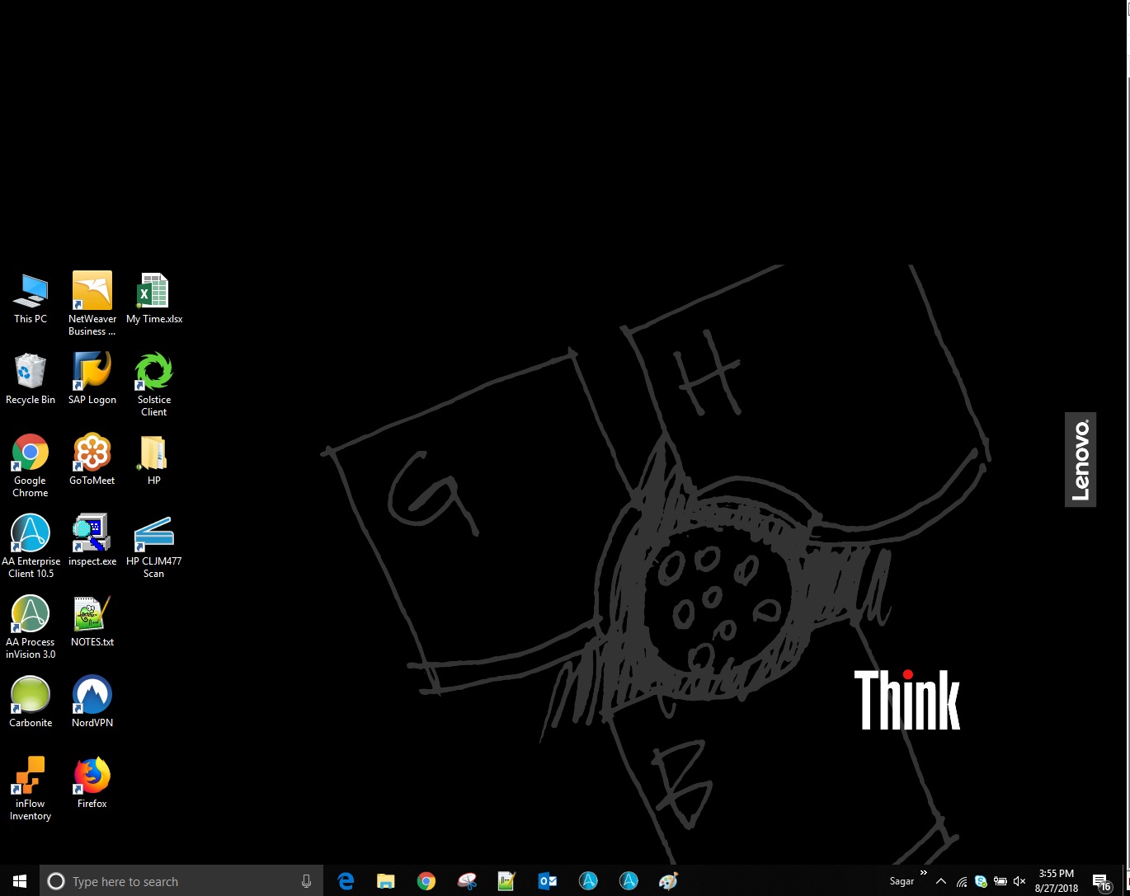The width and height of the screenshot is (1130, 896).
Task: Select the HP folder on desktop
Action: [x=154, y=460]
